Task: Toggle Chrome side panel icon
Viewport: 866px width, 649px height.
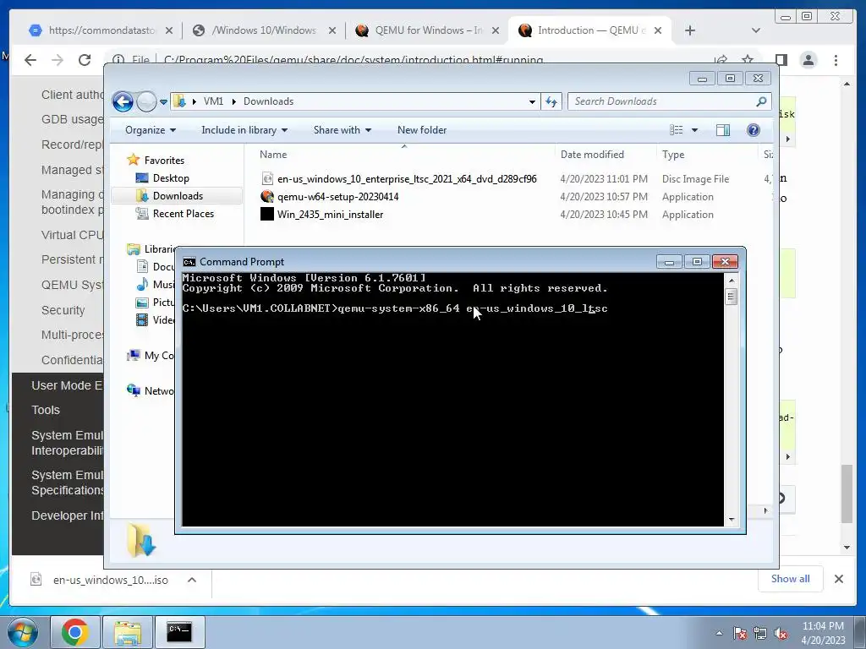Action: click(781, 60)
